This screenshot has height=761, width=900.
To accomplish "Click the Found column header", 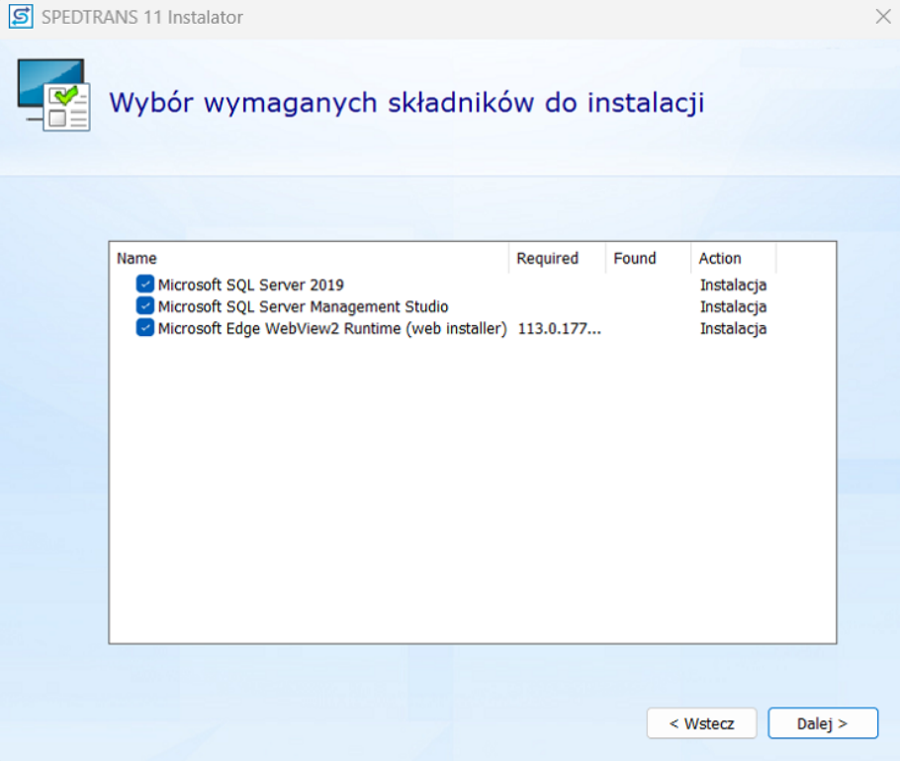I will [635, 258].
